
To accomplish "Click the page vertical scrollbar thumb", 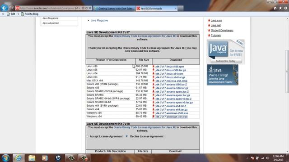I will 287,71.
